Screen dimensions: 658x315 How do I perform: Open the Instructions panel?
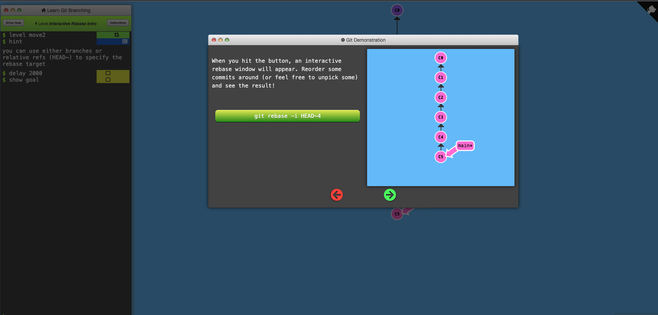(x=118, y=22)
